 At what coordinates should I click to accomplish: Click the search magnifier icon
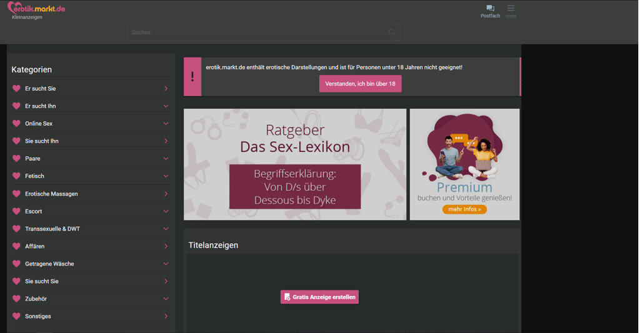392,32
